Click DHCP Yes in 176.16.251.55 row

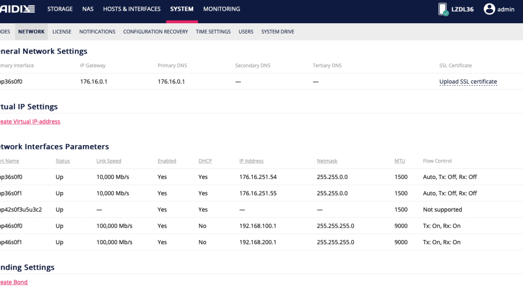pos(203,193)
